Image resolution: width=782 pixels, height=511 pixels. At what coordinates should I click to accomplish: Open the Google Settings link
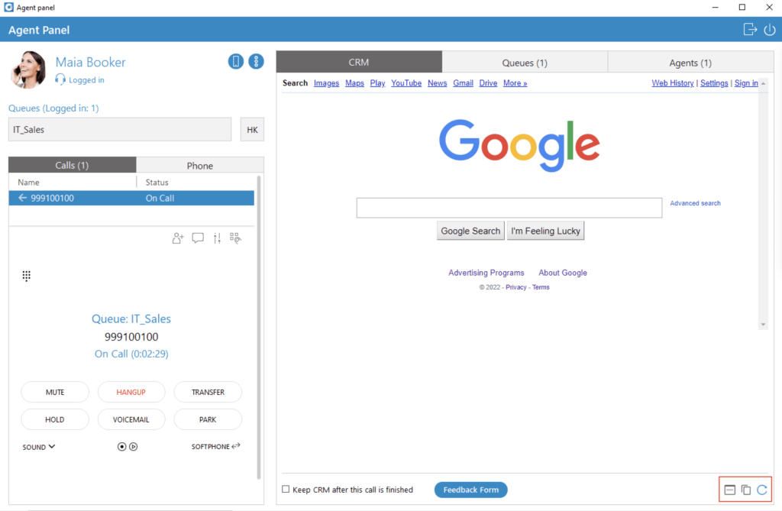point(714,83)
